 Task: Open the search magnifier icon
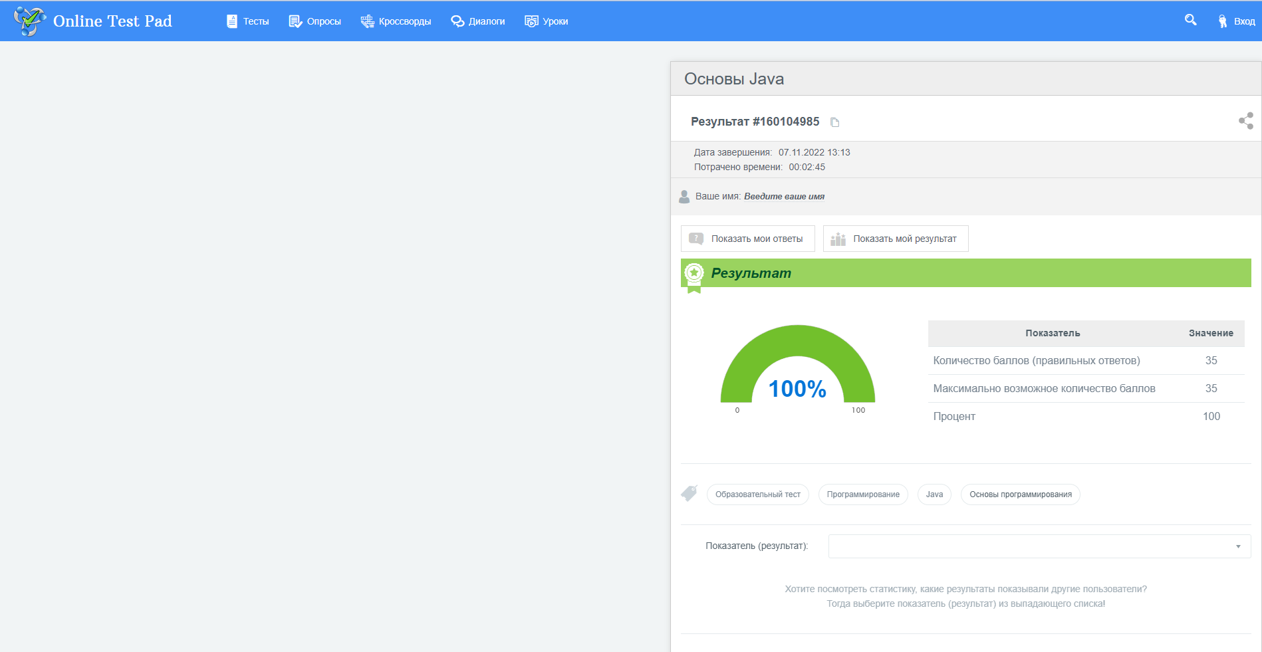coord(1190,20)
